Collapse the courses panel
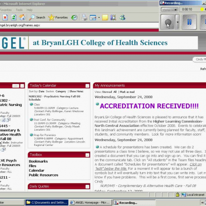Viewport: 206px width, 206px height. pyautogui.click(x=22, y=86)
